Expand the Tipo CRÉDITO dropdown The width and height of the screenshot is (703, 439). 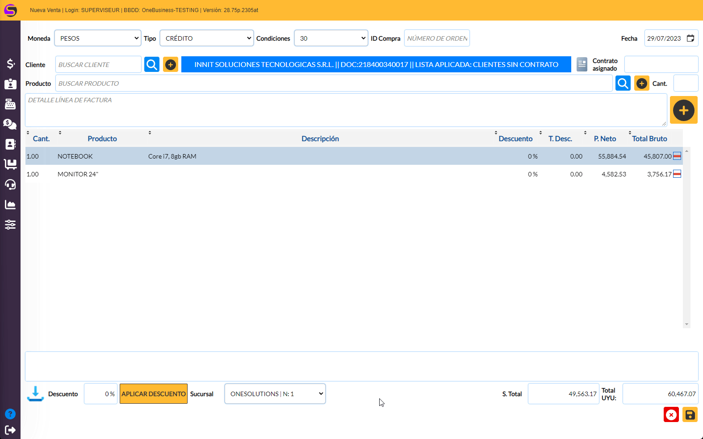click(x=206, y=38)
